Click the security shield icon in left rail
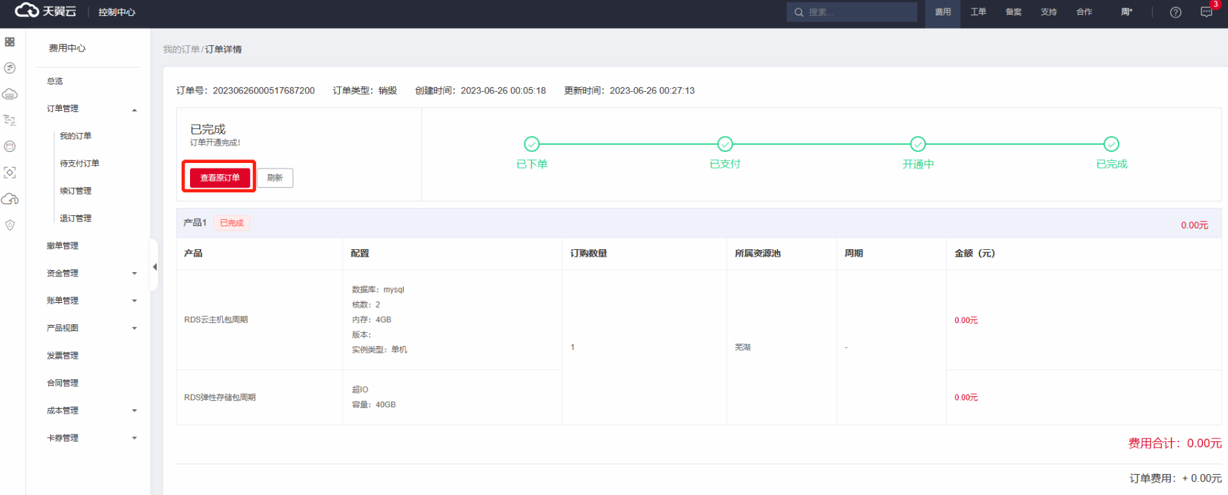The width and height of the screenshot is (1228, 495). tap(10, 225)
